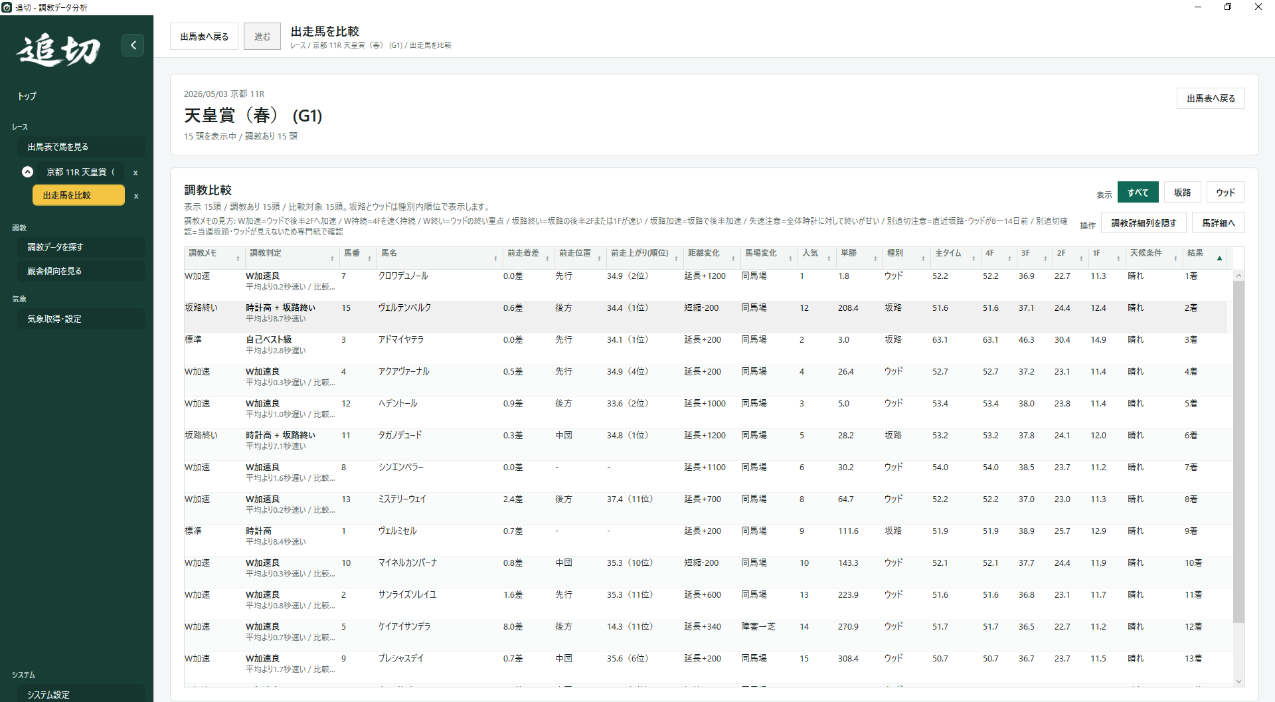Click the 追切 app logo
The height and width of the screenshot is (702, 1275).
[58, 50]
